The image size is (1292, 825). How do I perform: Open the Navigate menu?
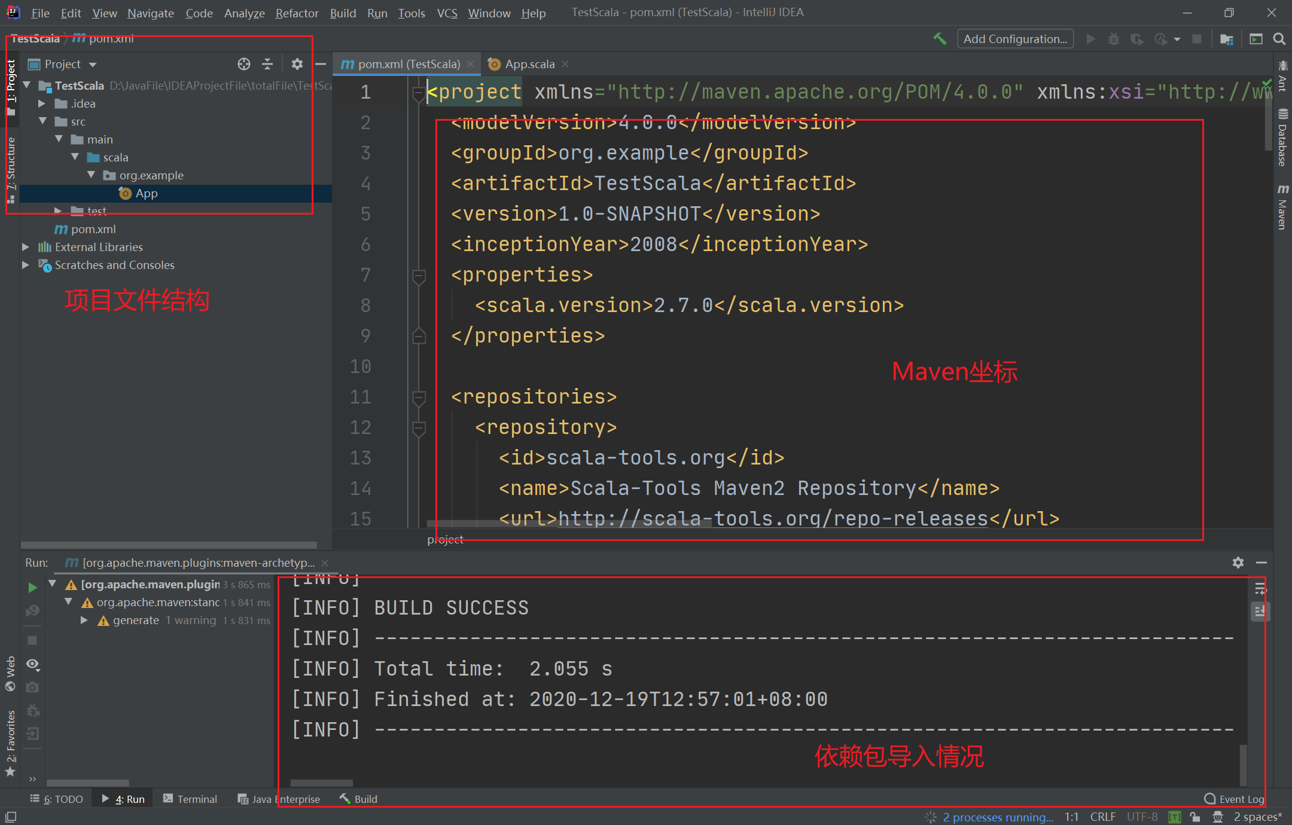click(x=150, y=13)
